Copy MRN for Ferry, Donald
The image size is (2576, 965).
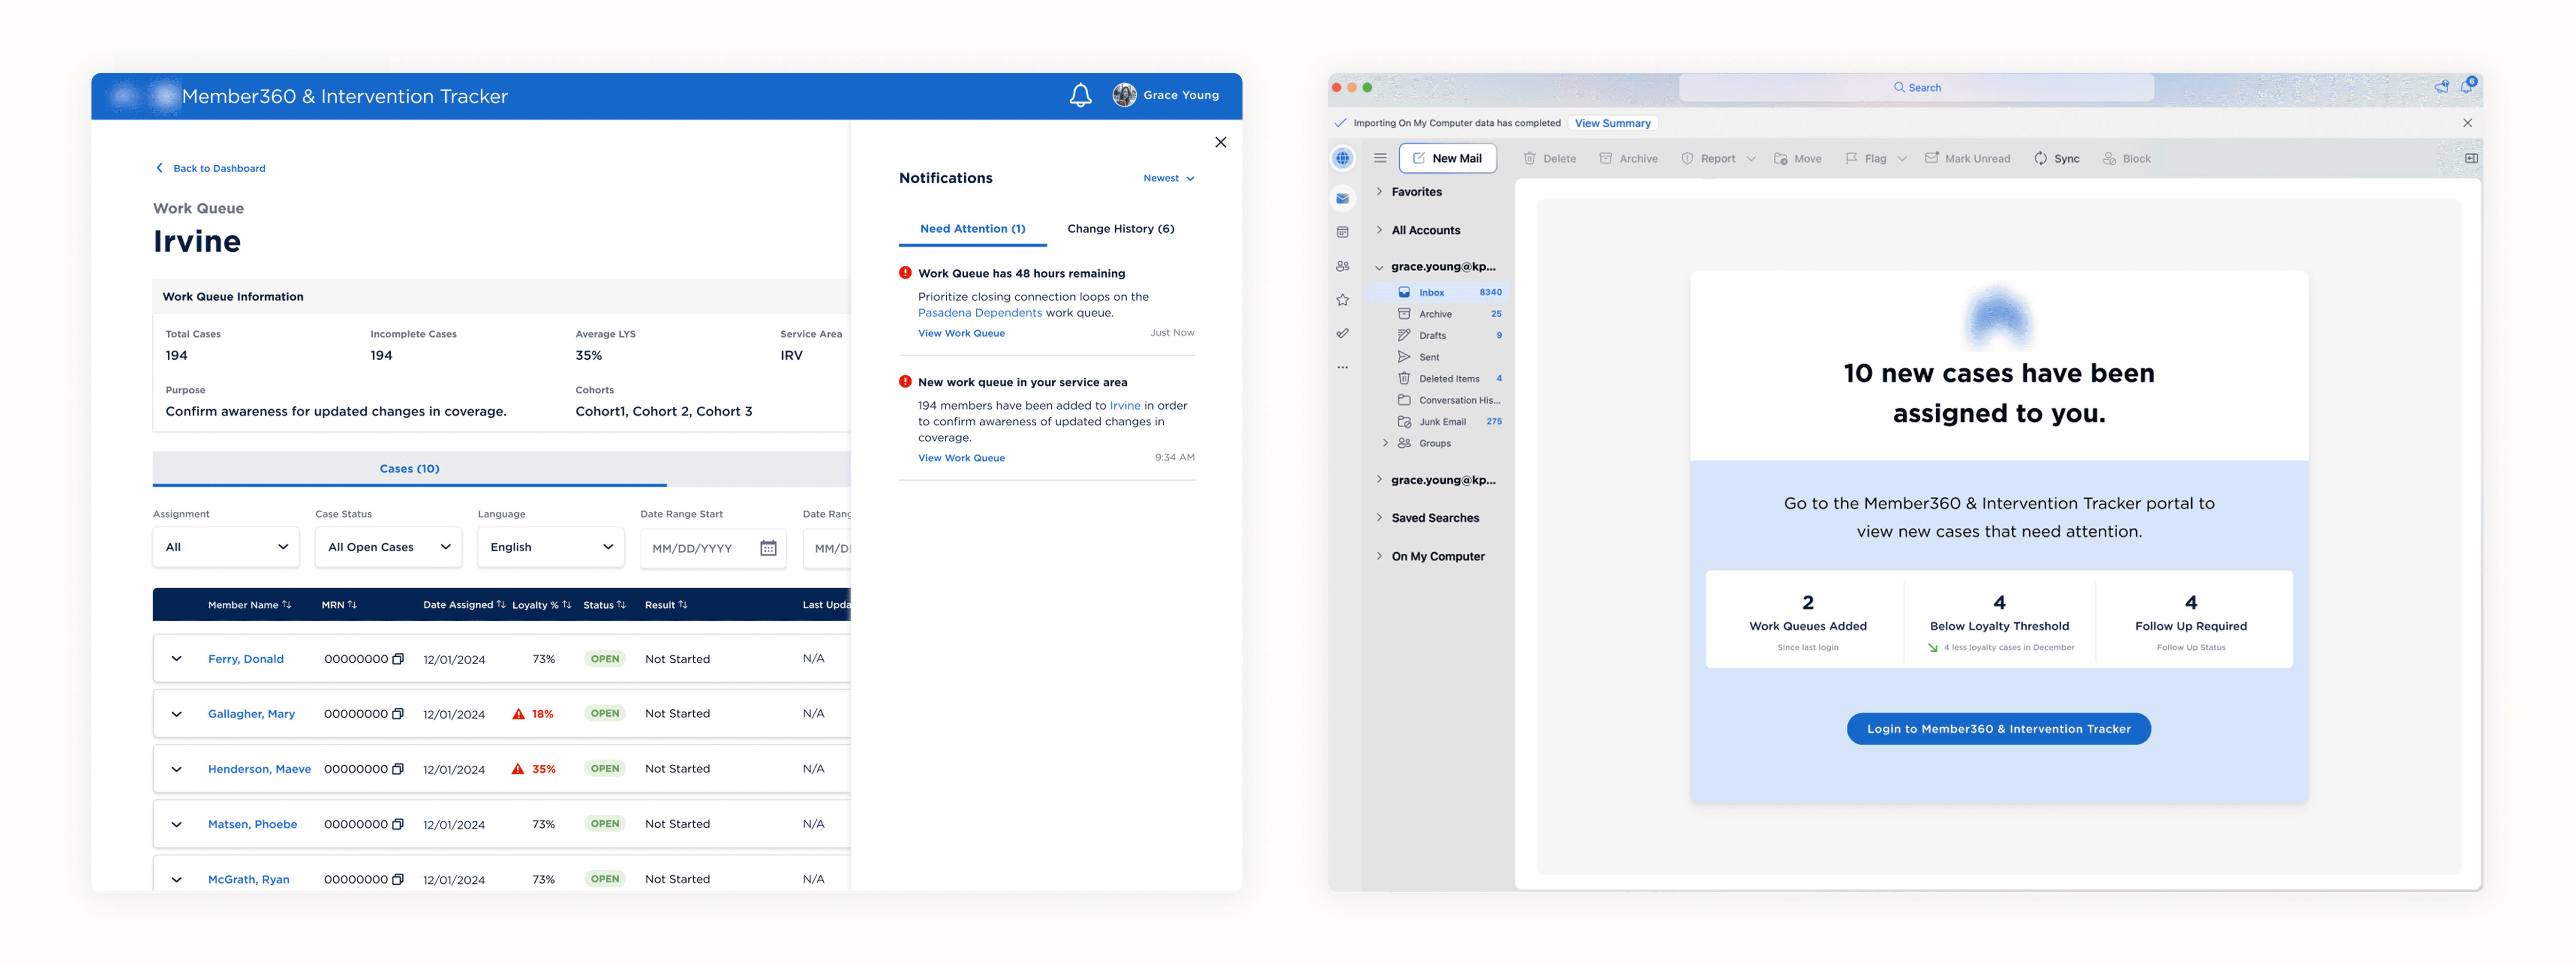point(398,659)
